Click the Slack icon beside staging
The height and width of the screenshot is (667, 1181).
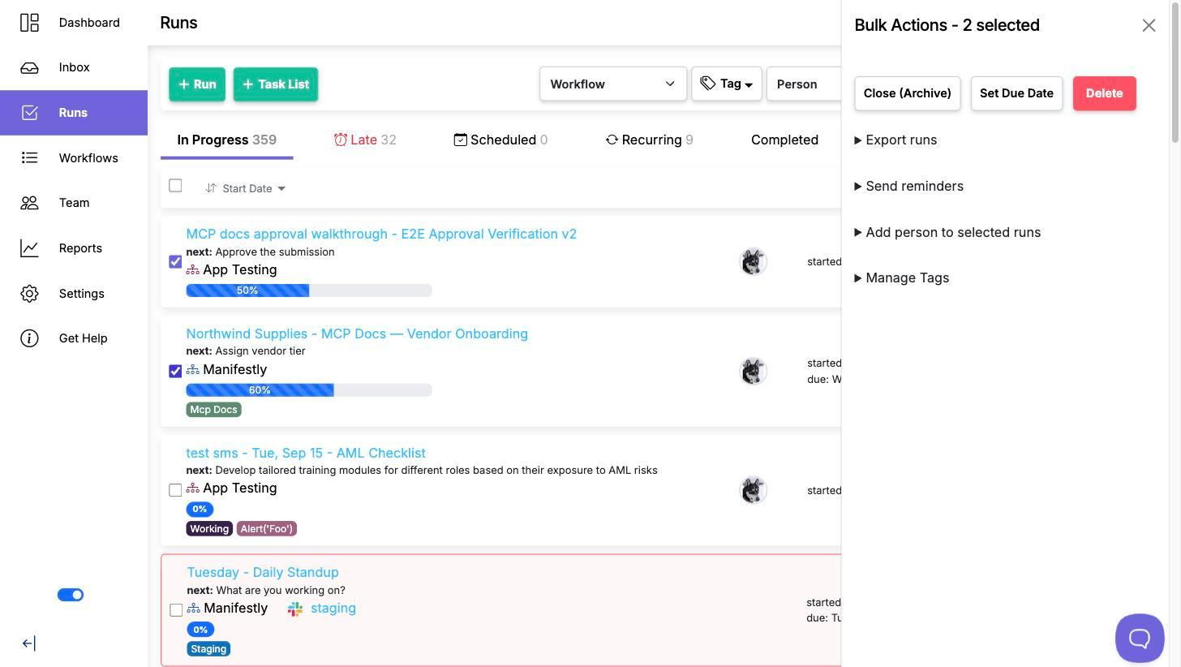click(295, 609)
